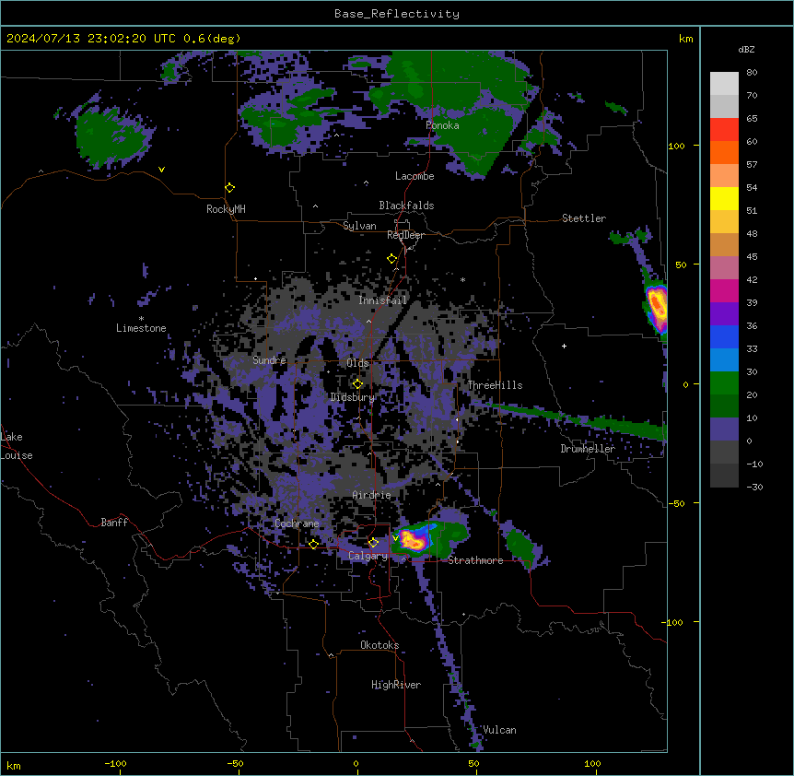
Task: Click the Ponoka city label
Action: [442, 125]
